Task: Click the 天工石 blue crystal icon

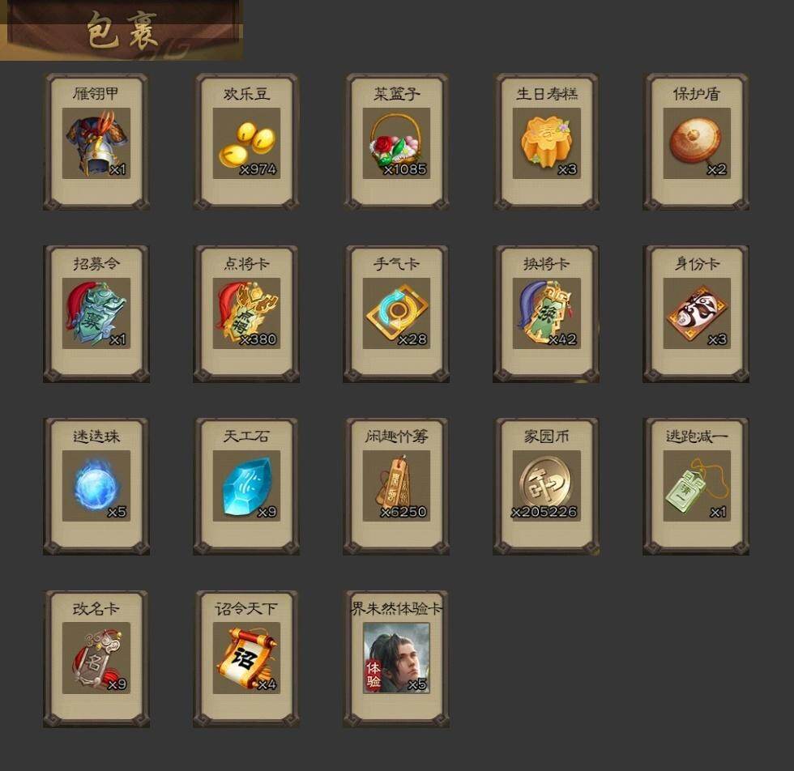Action: (246, 486)
